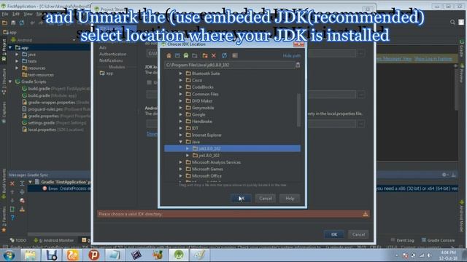This screenshot has height=262, width=467.
Task: Collapse the Gradle Scripts node
Action: coord(10,82)
